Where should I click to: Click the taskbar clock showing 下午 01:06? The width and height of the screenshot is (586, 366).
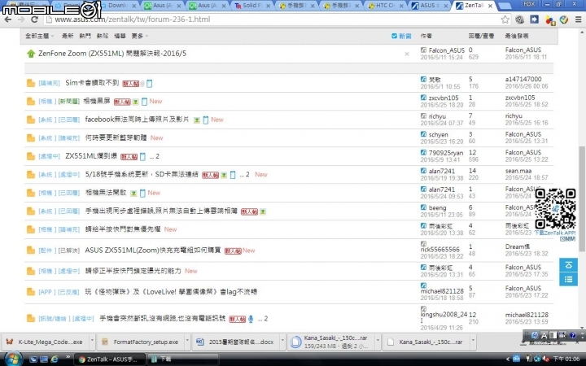[x=566, y=359]
